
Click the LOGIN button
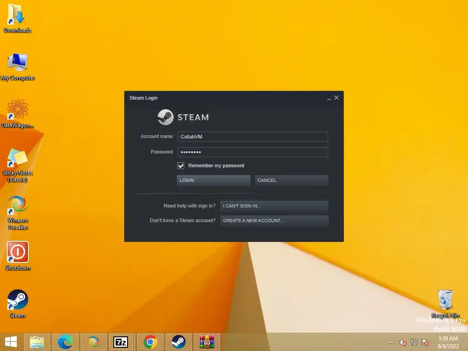point(213,180)
